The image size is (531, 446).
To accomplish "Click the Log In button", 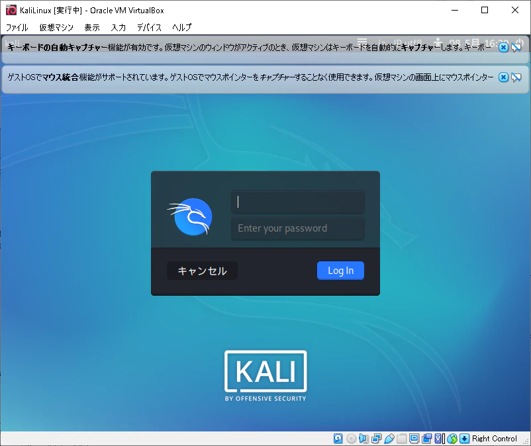I will click(340, 271).
